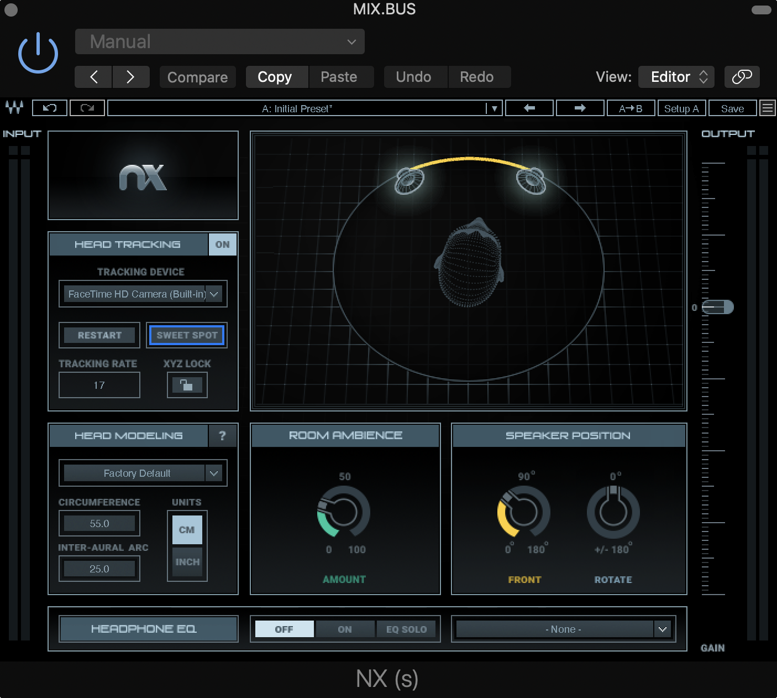The image size is (777, 698).
Task: Open Head Modeling help question mark
Action: 222,436
